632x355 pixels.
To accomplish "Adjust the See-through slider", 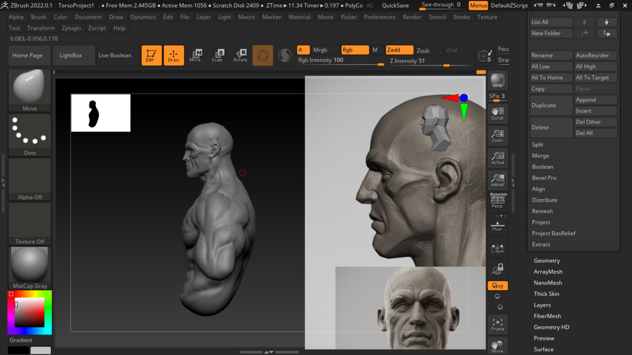I will click(x=441, y=5).
